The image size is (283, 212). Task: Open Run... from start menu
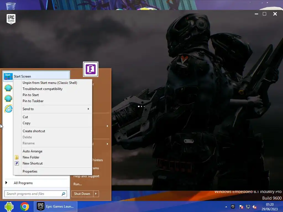(x=78, y=184)
